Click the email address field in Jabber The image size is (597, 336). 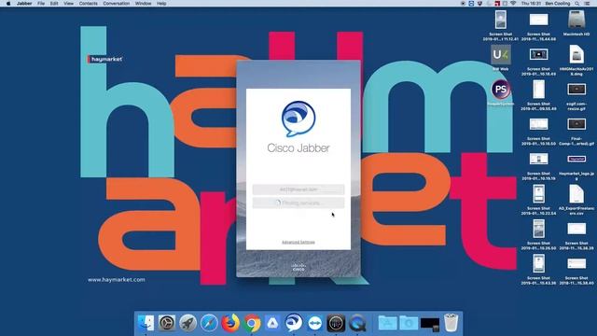pos(298,189)
